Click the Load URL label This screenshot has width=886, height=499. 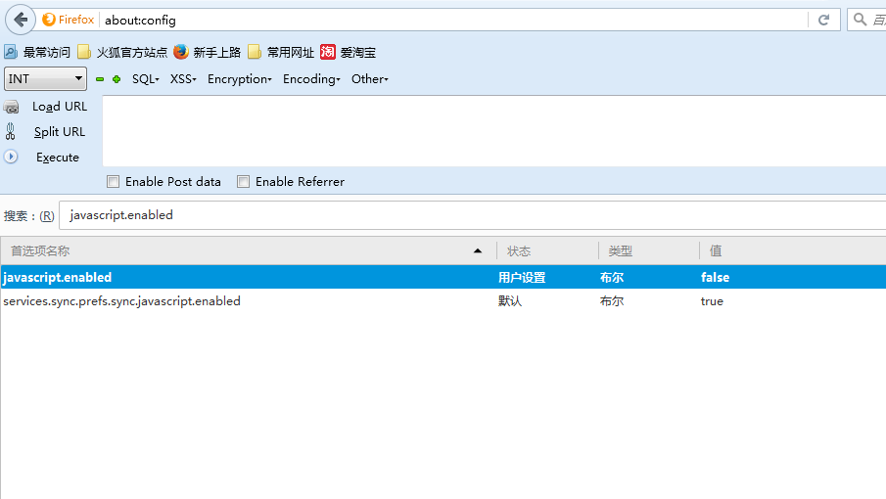click(60, 107)
